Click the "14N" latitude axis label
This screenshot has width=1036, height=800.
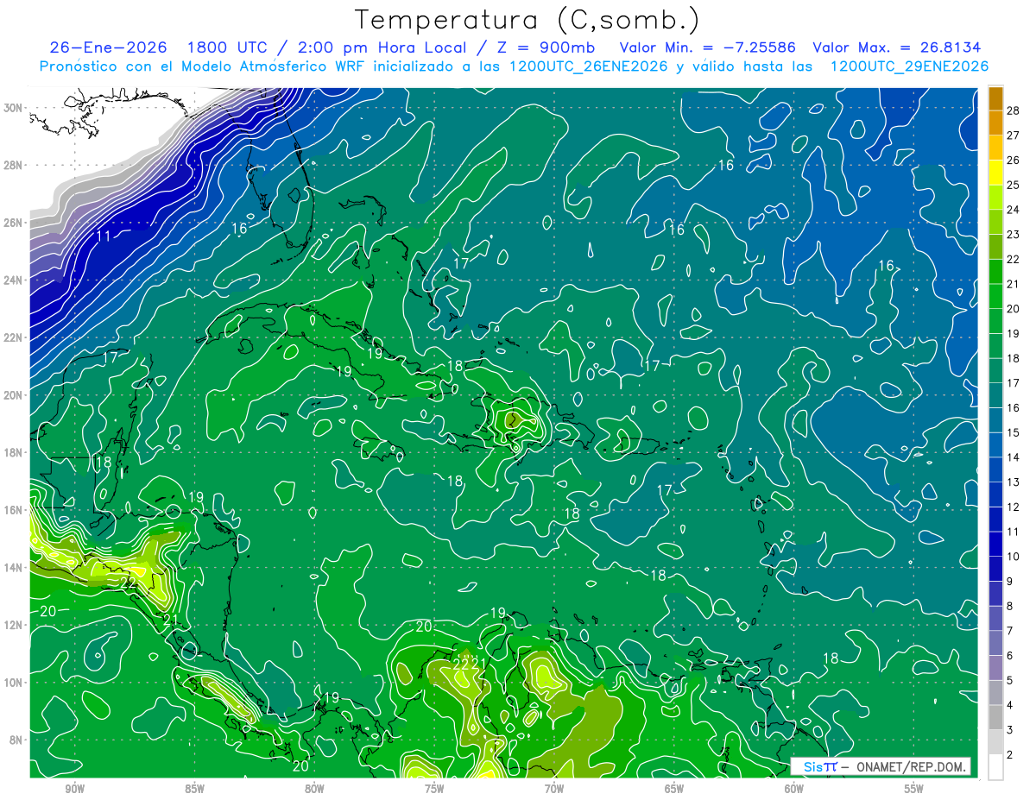[x=13, y=567]
